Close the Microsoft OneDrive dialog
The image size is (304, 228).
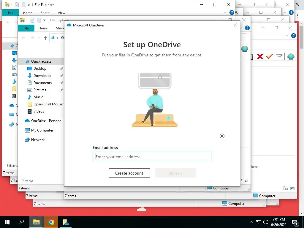(235, 25)
